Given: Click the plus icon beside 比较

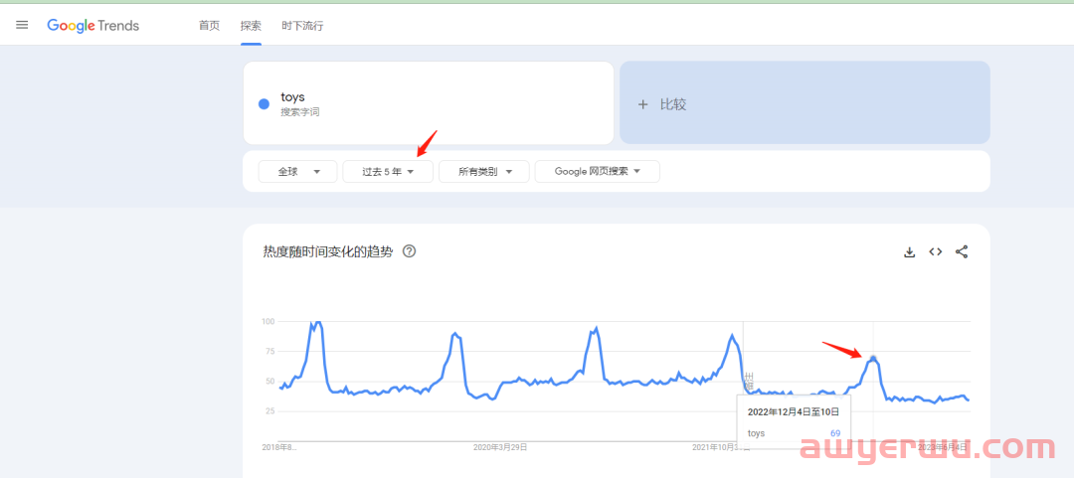Looking at the screenshot, I should [x=642, y=104].
